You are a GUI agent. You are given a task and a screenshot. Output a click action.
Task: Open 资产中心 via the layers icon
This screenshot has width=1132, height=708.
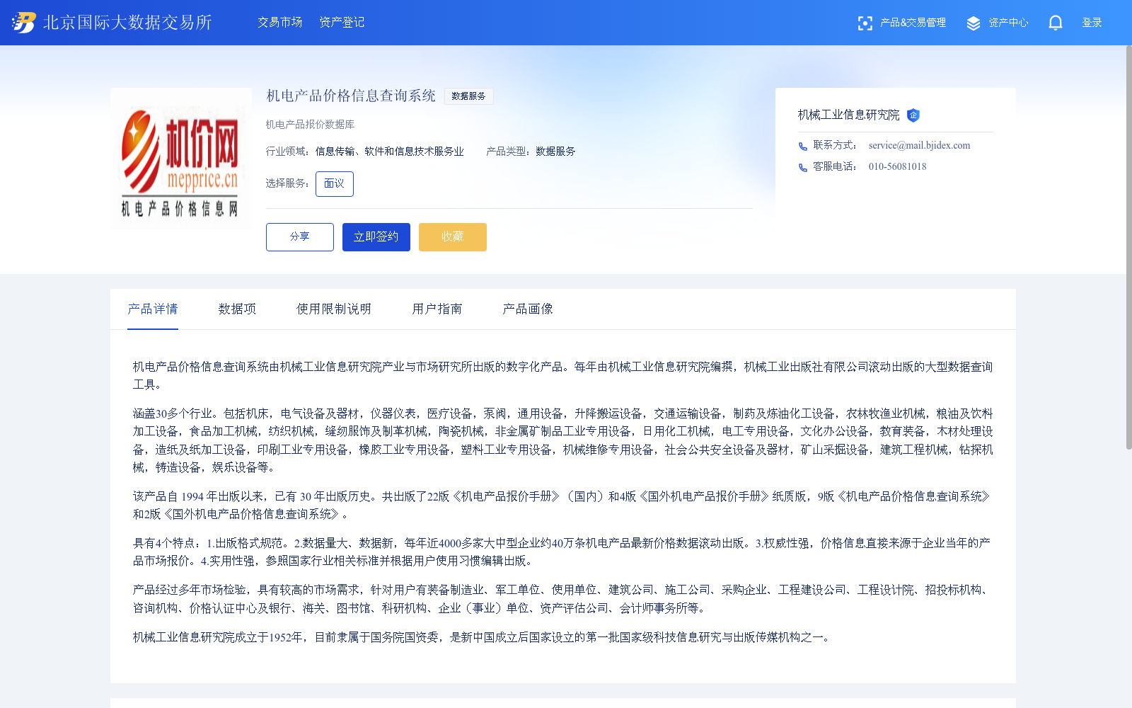click(972, 22)
